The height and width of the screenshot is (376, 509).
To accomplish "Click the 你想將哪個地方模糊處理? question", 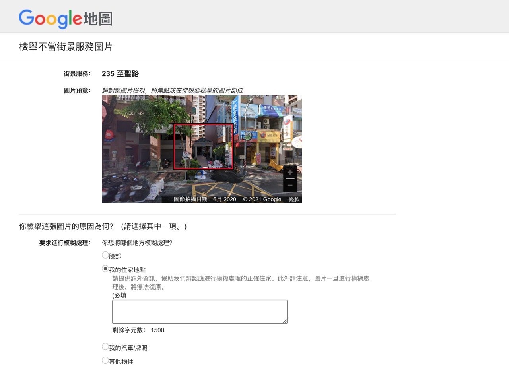I will 137,243.
